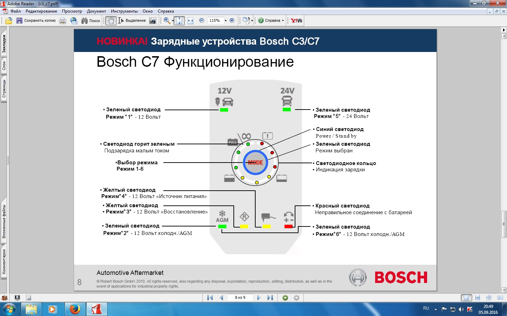Click the zoom in plus button
The width and height of the screenshot is (507, 316).
click(x=232, y=21)
